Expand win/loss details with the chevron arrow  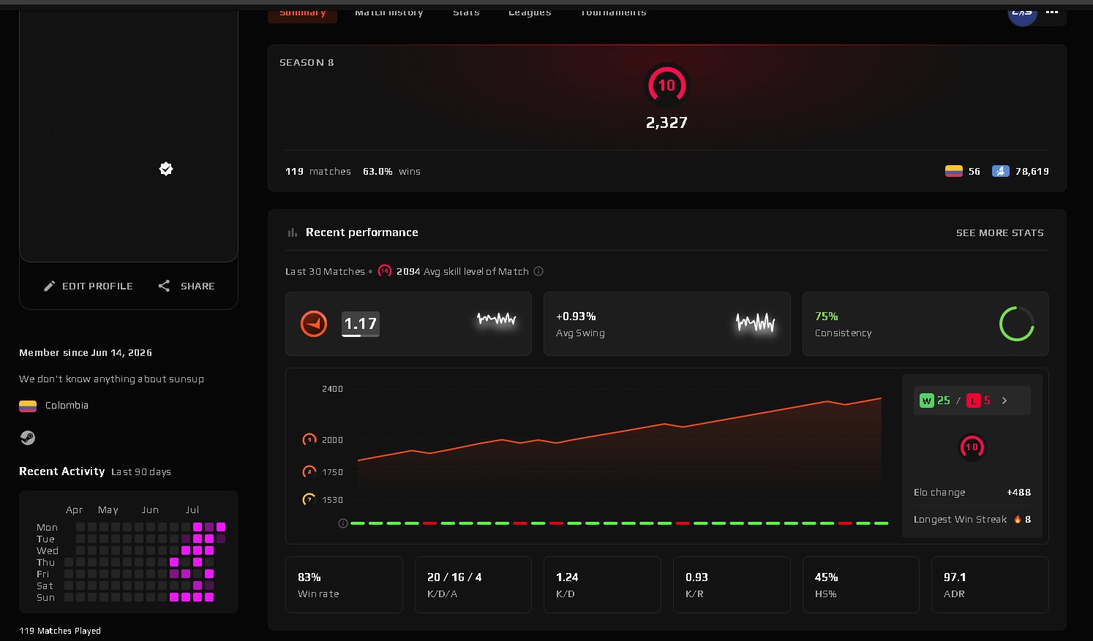(x=1004, y=401)
